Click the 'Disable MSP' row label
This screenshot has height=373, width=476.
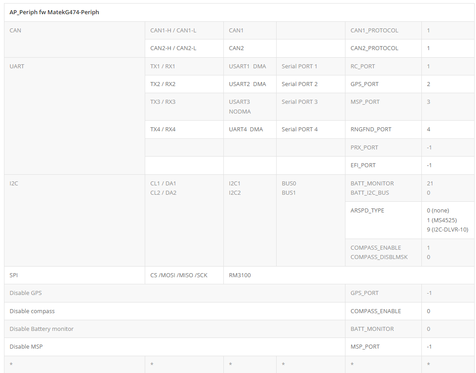26,347
